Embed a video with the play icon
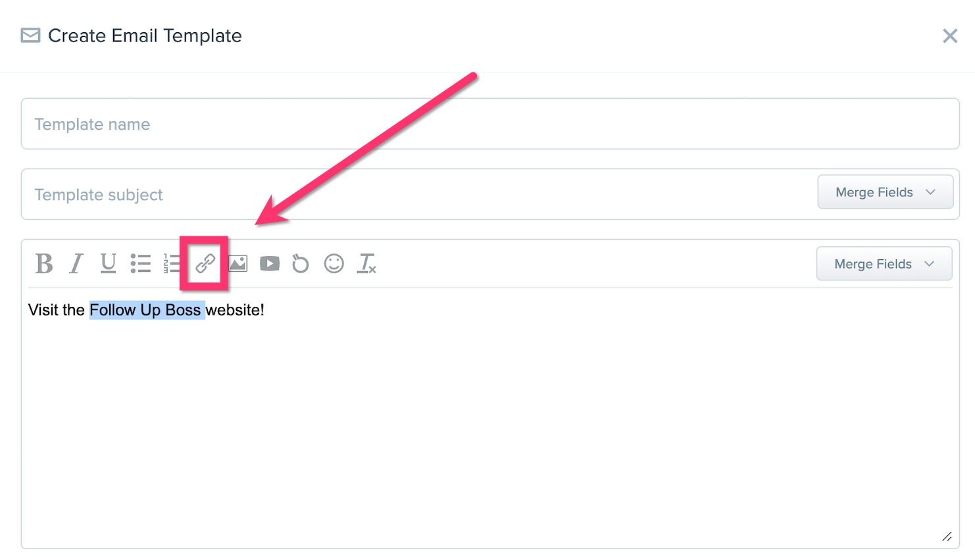Viewport: 975px width, 557px height. point(270,263)
